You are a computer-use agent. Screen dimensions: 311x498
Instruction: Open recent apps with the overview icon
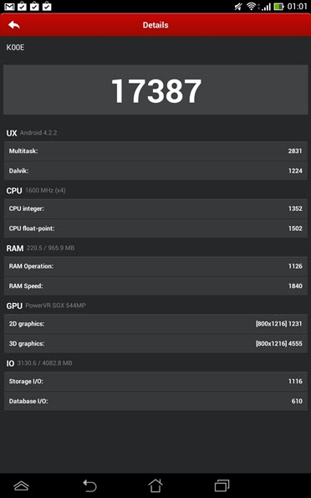(x=222, y=485)
